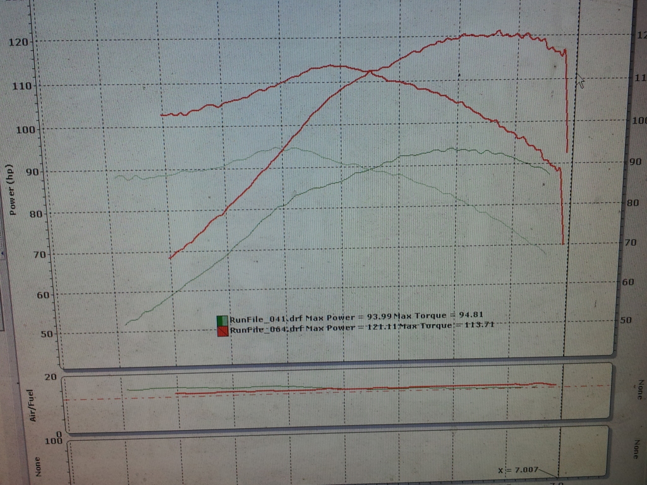Click the red power curve peak
The width and height of the screenshot is (647, 485).
499,32
